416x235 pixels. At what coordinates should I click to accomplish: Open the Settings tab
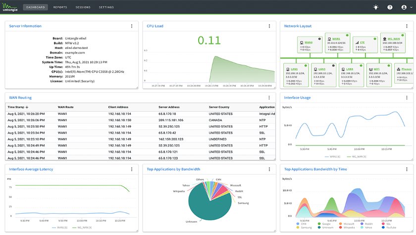[106, 7]
